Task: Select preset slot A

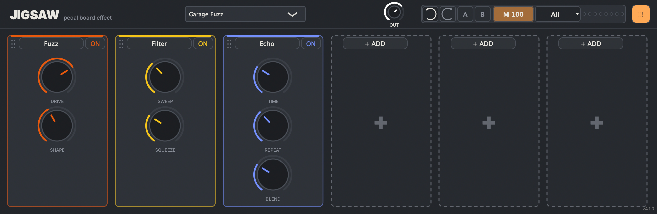Action: pos(465,14)
